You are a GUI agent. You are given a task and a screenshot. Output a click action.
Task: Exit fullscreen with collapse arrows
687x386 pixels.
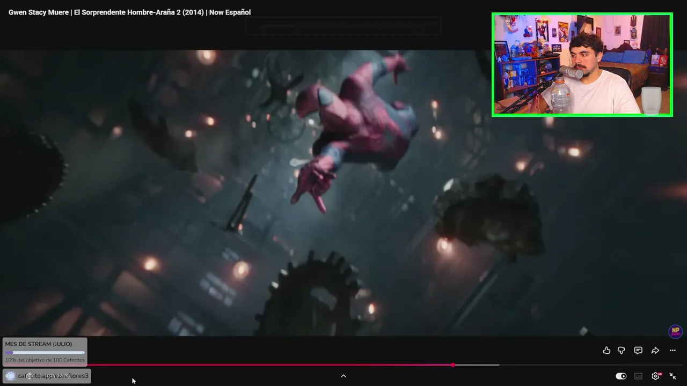673,376
